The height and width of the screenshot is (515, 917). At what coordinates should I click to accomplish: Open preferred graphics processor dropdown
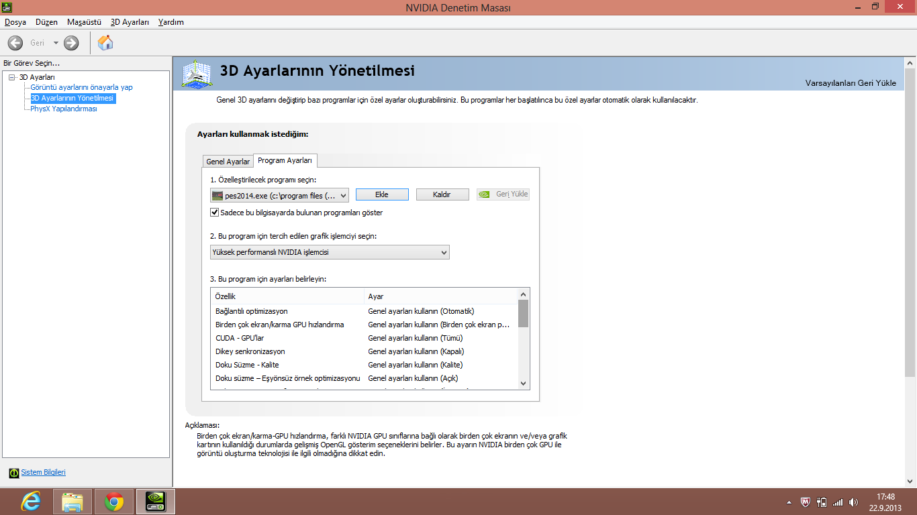(x=330, y=252)
